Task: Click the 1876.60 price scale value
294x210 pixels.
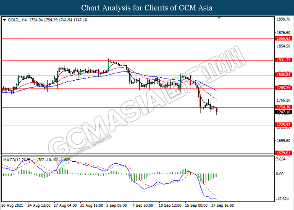Action: point(283,33)
